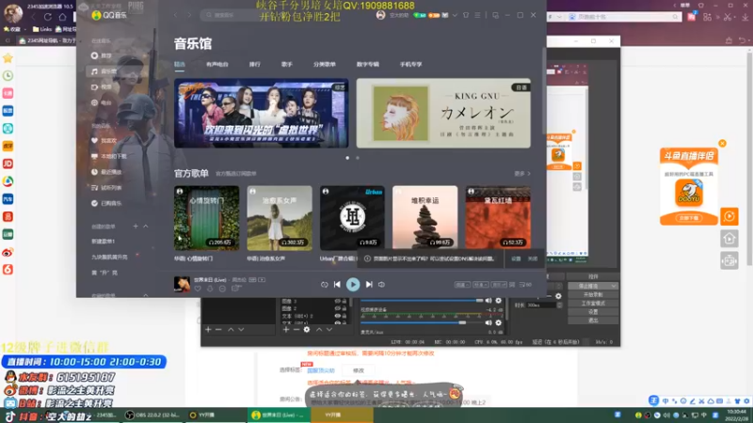753x423 pixels.
Task: Open playlist 新建歌单1
Action: pos(104,242)
